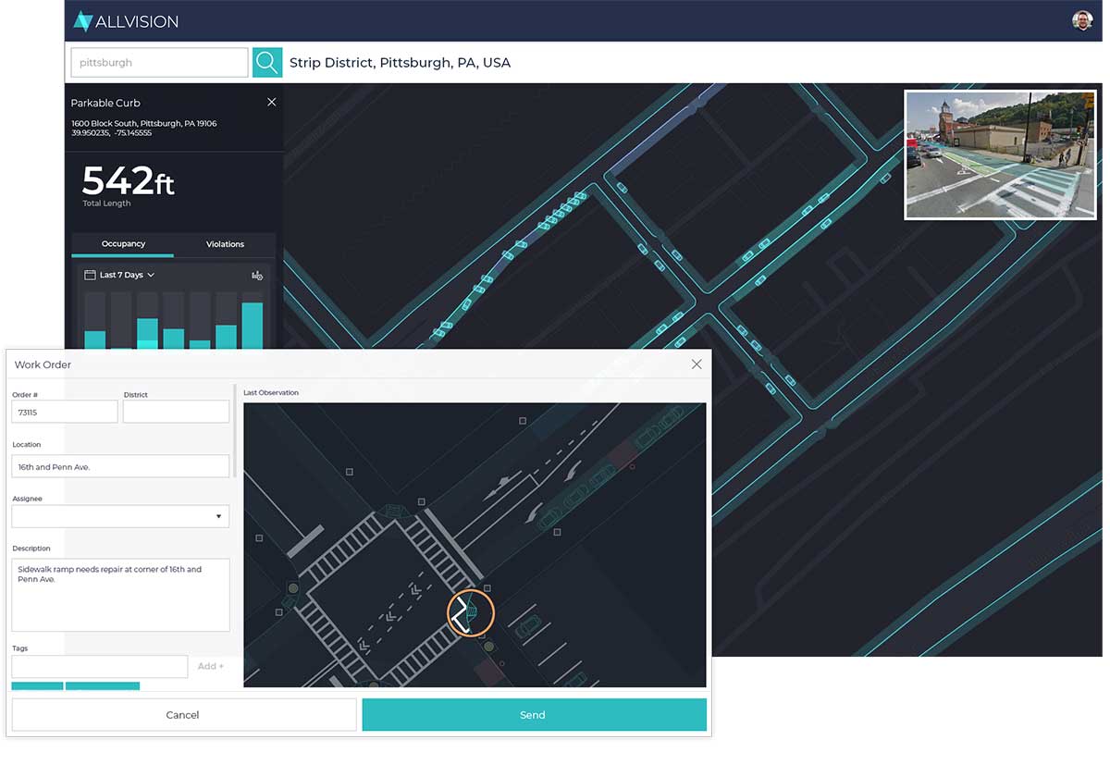The height and width of the screenshot is (765, 1110).
Task: Close the Work Order dialog
Action: [x=697, y=364]
